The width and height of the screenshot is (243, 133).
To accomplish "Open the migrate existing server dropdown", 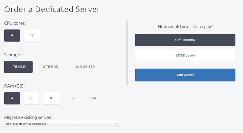I will click(62, 124).
